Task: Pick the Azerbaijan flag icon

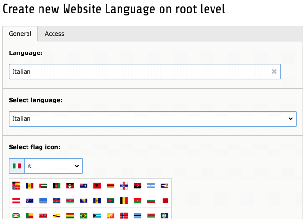Action: tap(70, 201)
